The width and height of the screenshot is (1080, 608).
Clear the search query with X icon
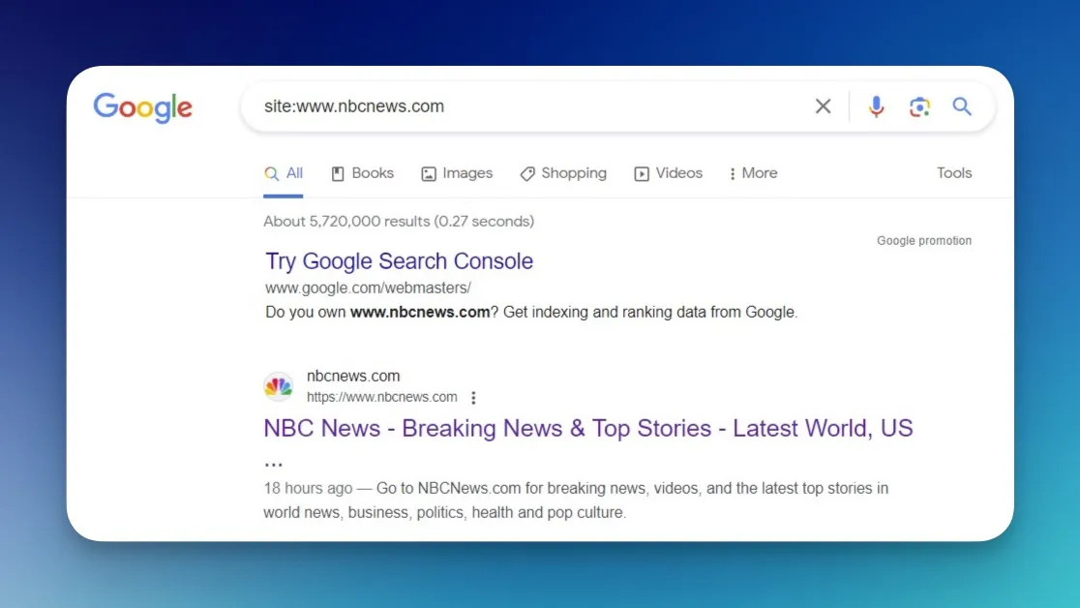pos(823,106)
